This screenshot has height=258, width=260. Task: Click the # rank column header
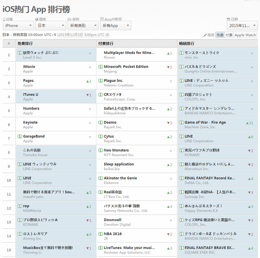tap(9, 43)
